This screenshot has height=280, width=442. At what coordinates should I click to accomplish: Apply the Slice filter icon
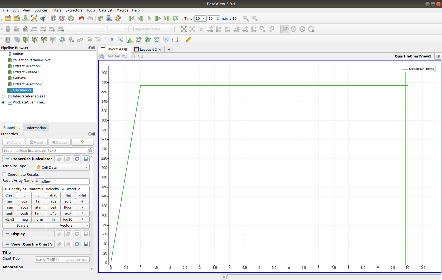[35, 40]
